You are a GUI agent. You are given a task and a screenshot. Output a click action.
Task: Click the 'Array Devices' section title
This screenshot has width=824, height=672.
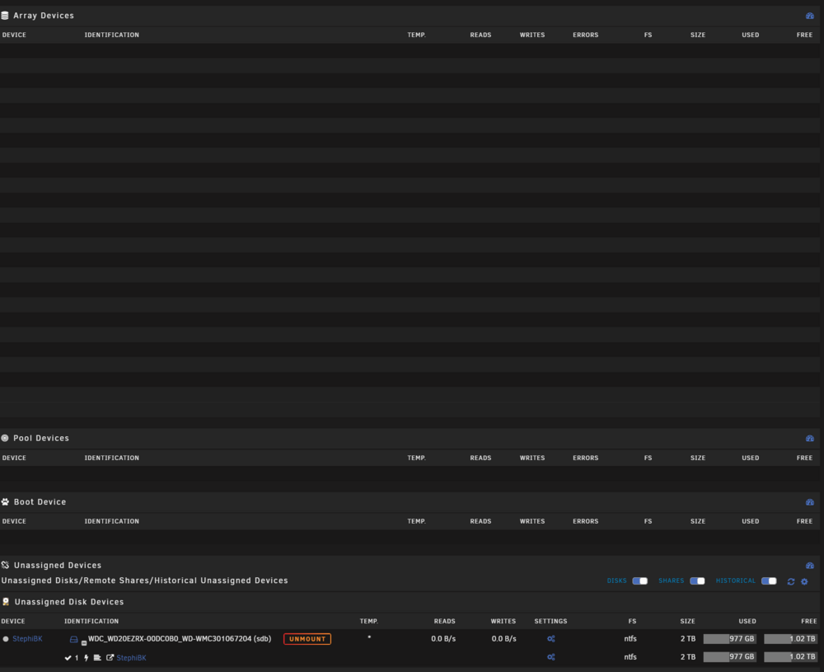(x=44, y=16)
